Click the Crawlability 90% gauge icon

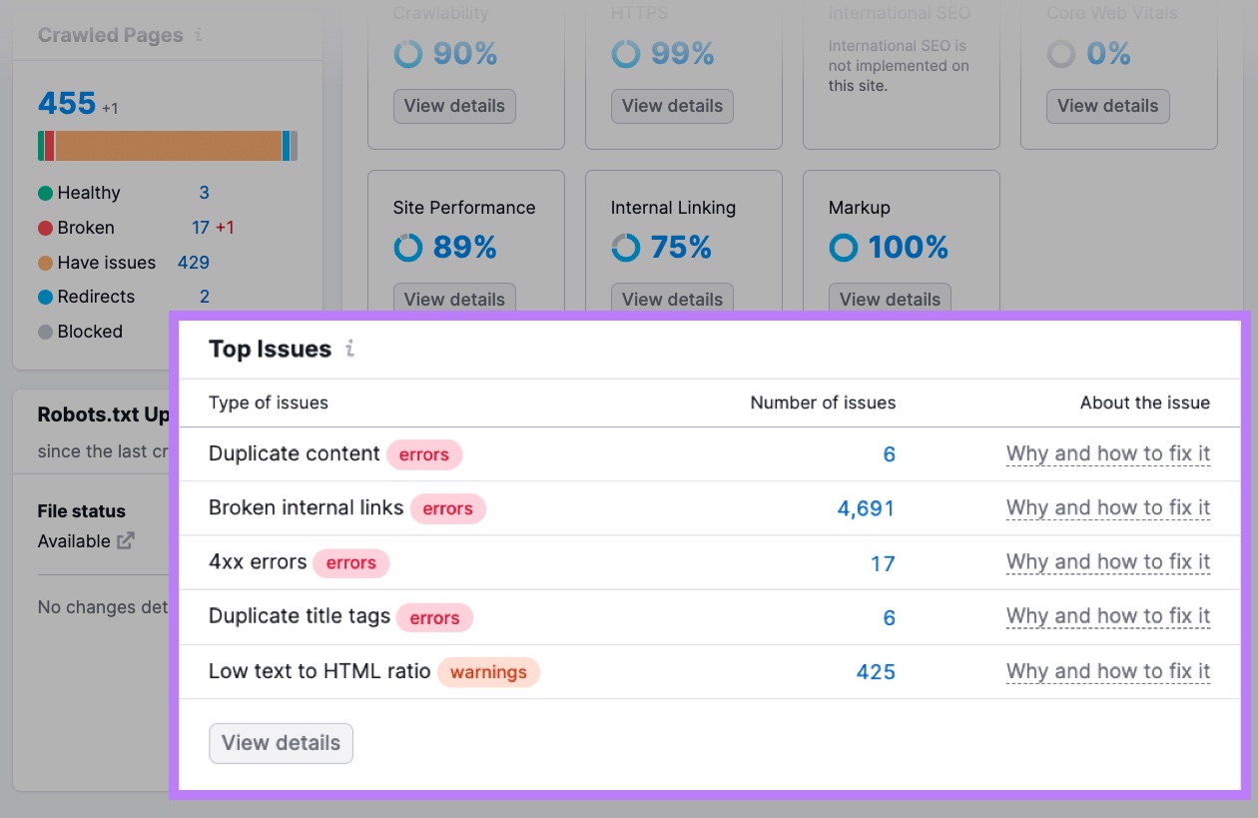[x=407, y=53]
